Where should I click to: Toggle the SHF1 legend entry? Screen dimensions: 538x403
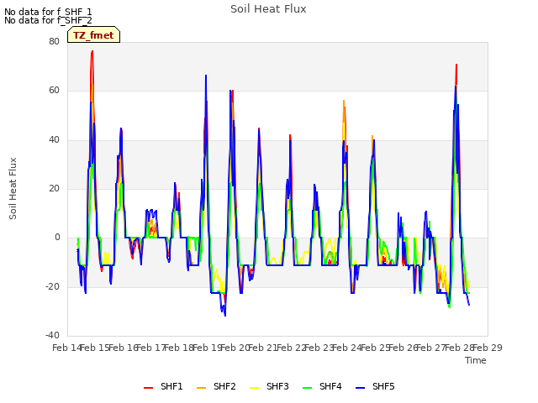(163, 386)
